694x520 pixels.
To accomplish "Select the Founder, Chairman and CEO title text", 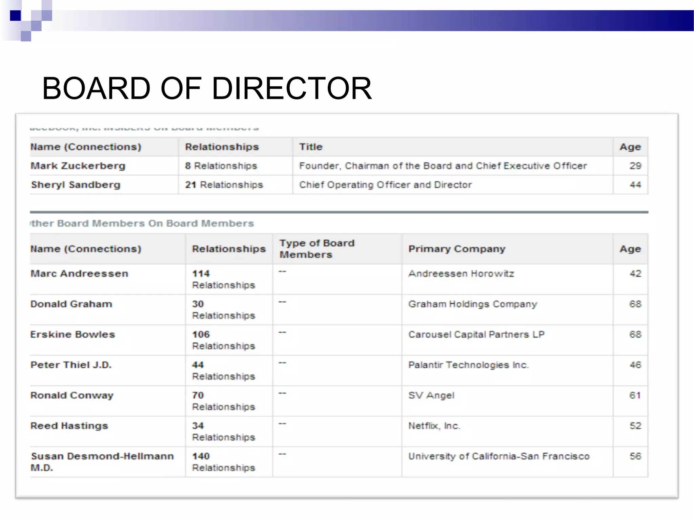I will (443, 166).
